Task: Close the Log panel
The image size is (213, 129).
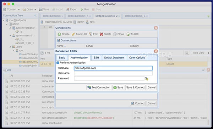Action: click(208, 70)
